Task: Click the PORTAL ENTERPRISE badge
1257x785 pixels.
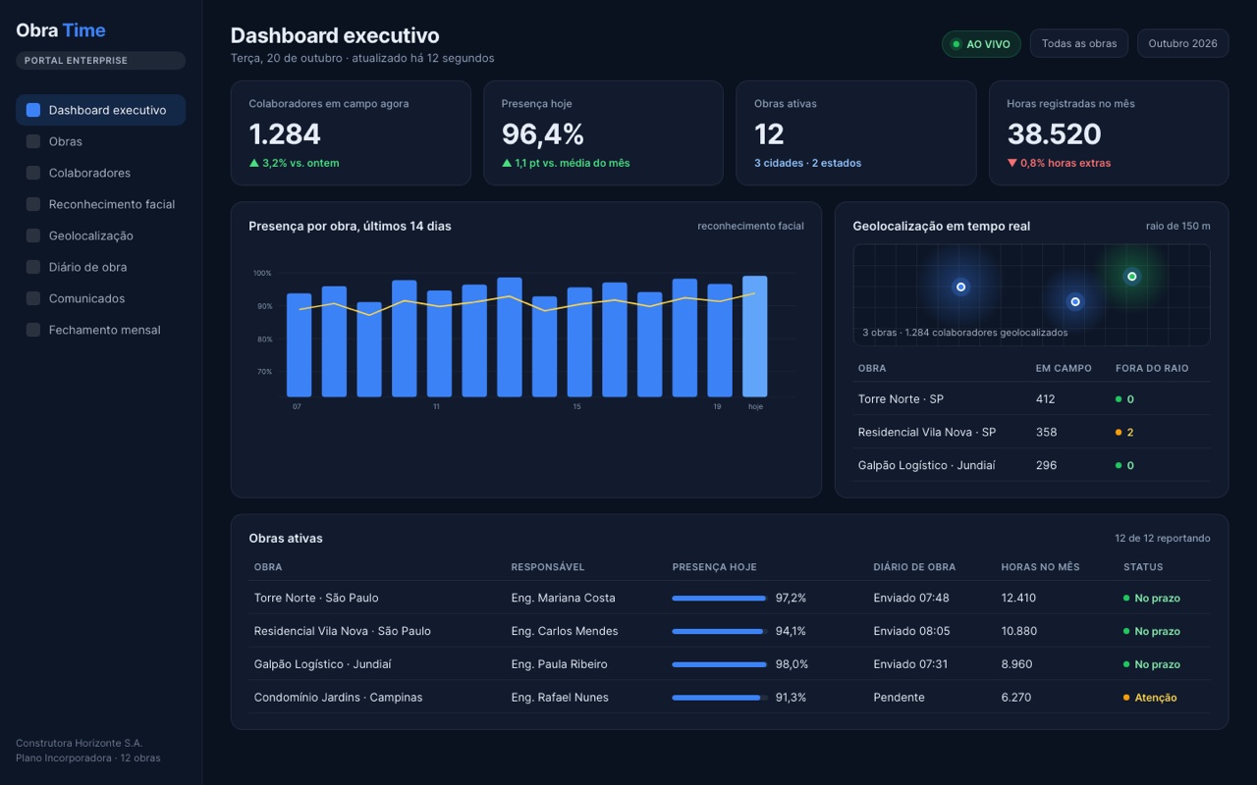Action: 100,61
